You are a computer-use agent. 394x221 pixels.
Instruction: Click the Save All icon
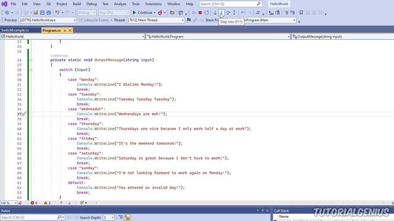tap(49, 12)
